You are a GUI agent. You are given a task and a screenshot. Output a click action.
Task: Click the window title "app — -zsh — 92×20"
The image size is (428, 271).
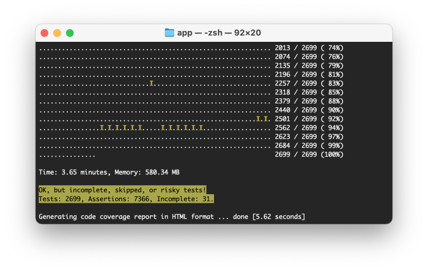(219, 33)
